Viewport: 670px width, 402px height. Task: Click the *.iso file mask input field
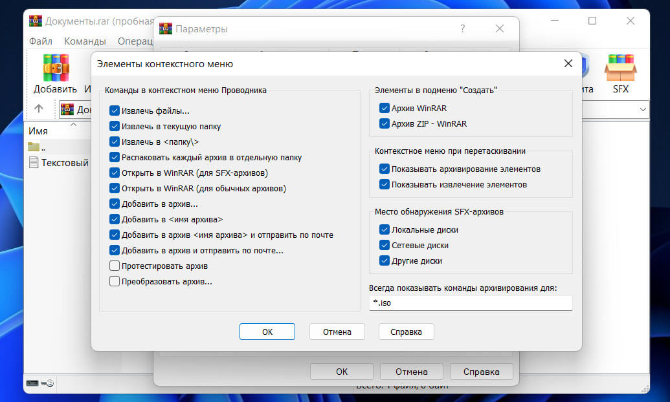click(471, 303)
